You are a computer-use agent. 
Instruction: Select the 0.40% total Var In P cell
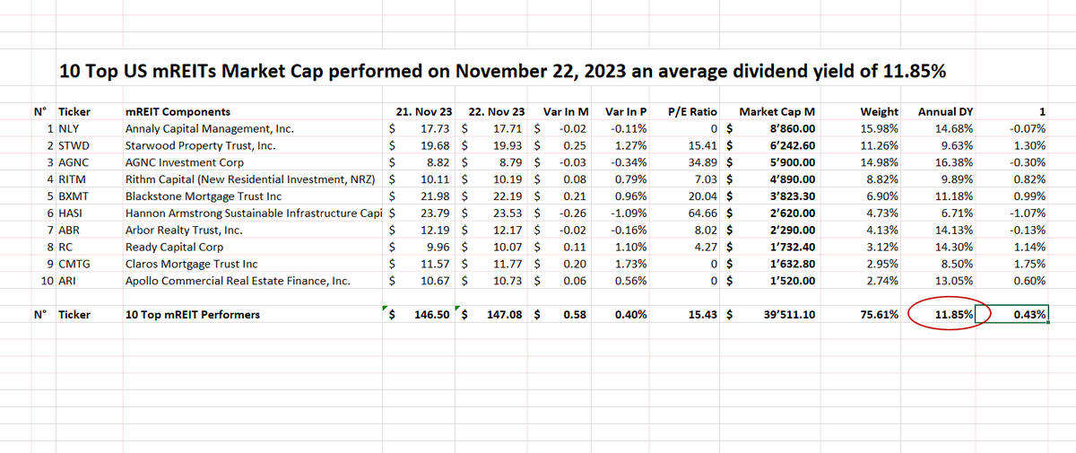click(631, 315)
